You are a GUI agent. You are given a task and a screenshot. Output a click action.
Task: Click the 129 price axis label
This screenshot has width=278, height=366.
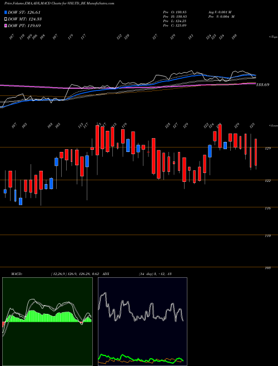268,149
